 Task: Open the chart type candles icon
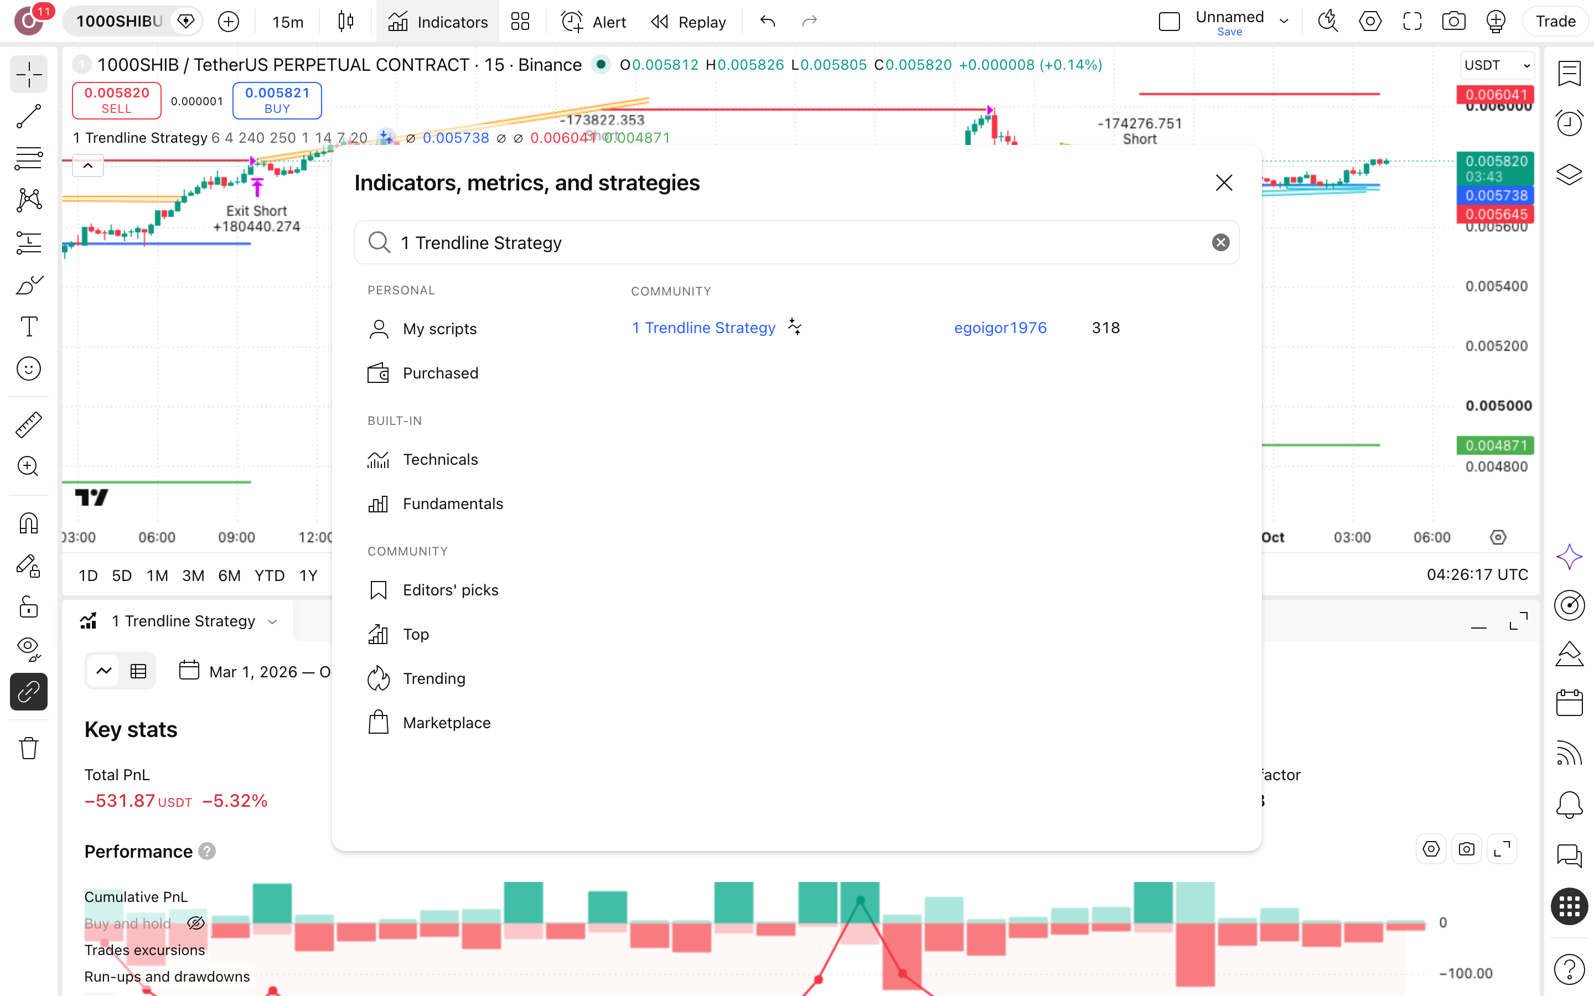(x=345, y=22)
